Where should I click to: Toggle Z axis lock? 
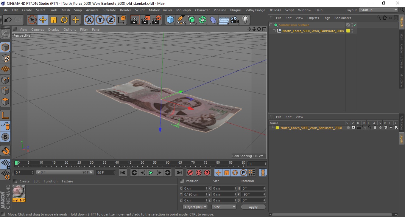111,20
